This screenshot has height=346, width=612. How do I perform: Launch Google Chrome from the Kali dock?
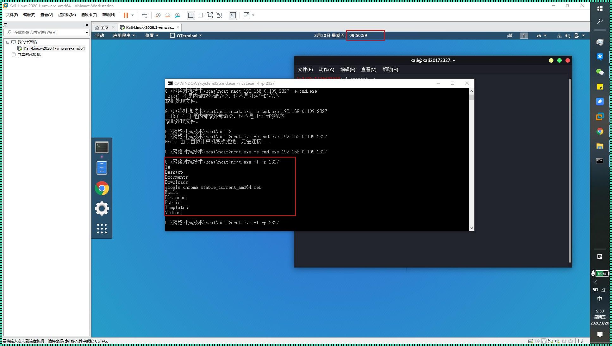102,188
